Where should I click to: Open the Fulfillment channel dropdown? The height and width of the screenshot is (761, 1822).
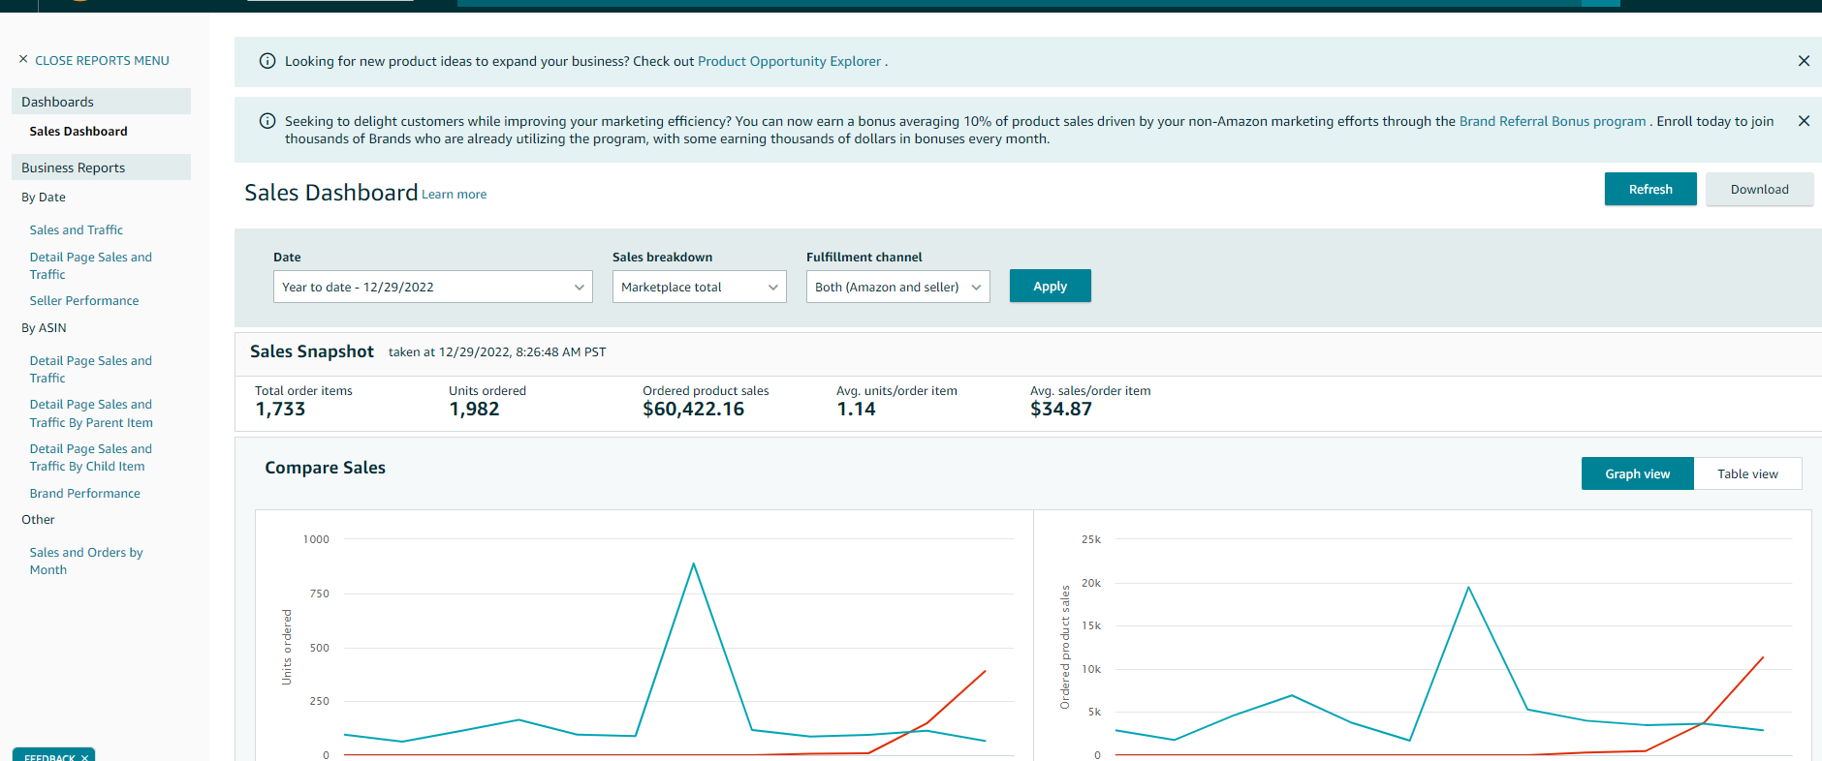tap(897, 287)
